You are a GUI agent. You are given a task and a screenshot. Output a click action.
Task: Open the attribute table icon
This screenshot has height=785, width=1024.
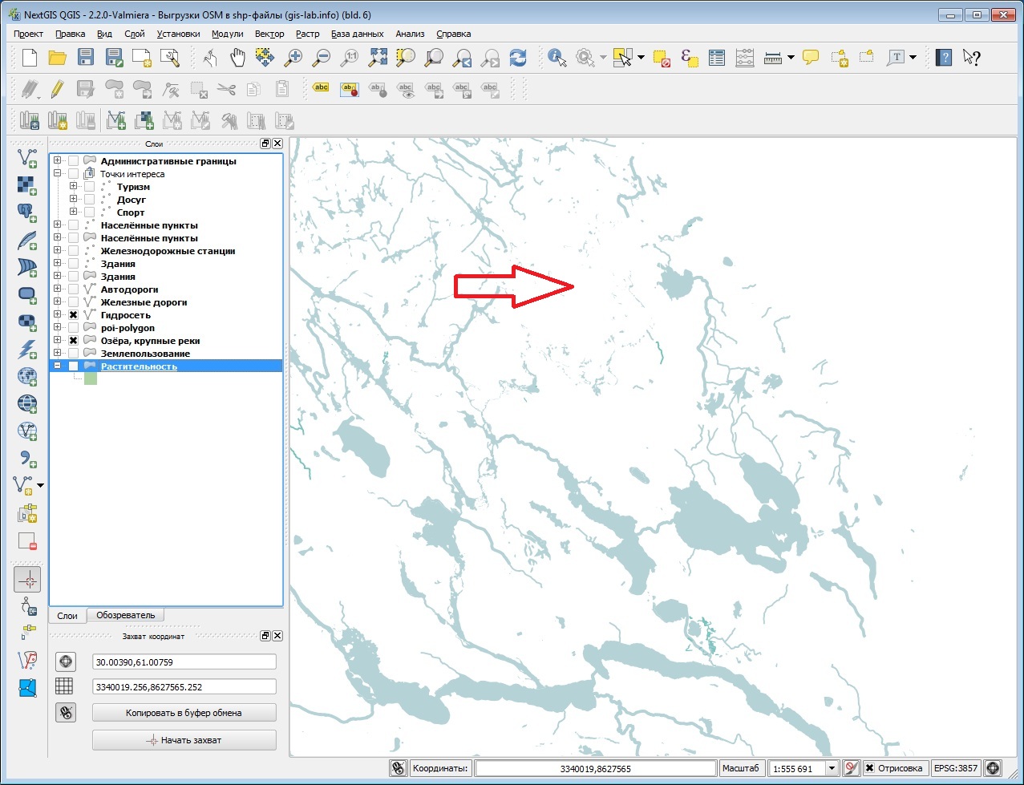[717, 57]
